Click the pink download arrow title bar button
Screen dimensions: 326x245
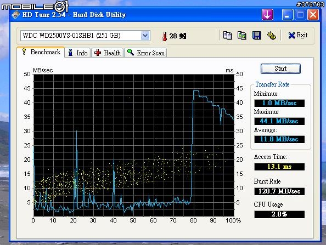[x=267, y=15]
